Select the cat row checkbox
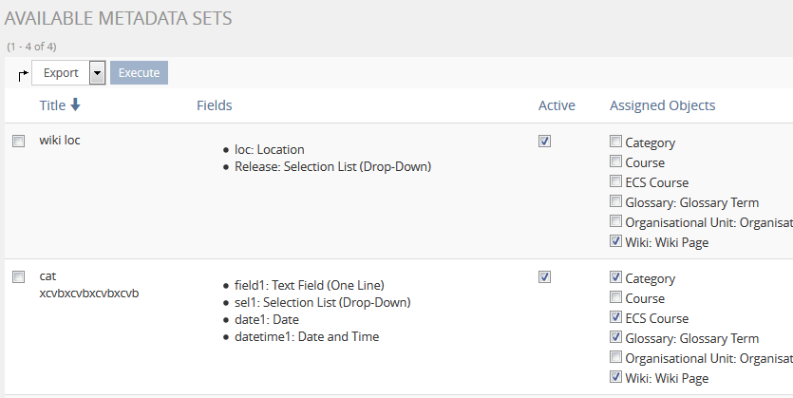 point(18,277)
